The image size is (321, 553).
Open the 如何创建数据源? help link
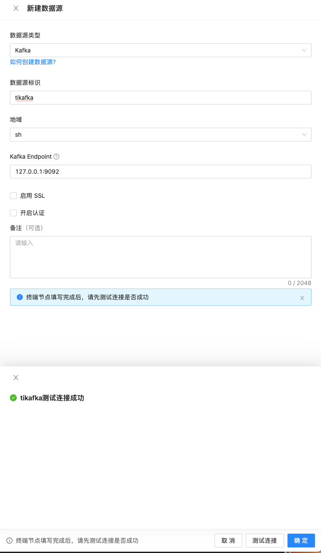pyautogui.click(x=33, y=62)
